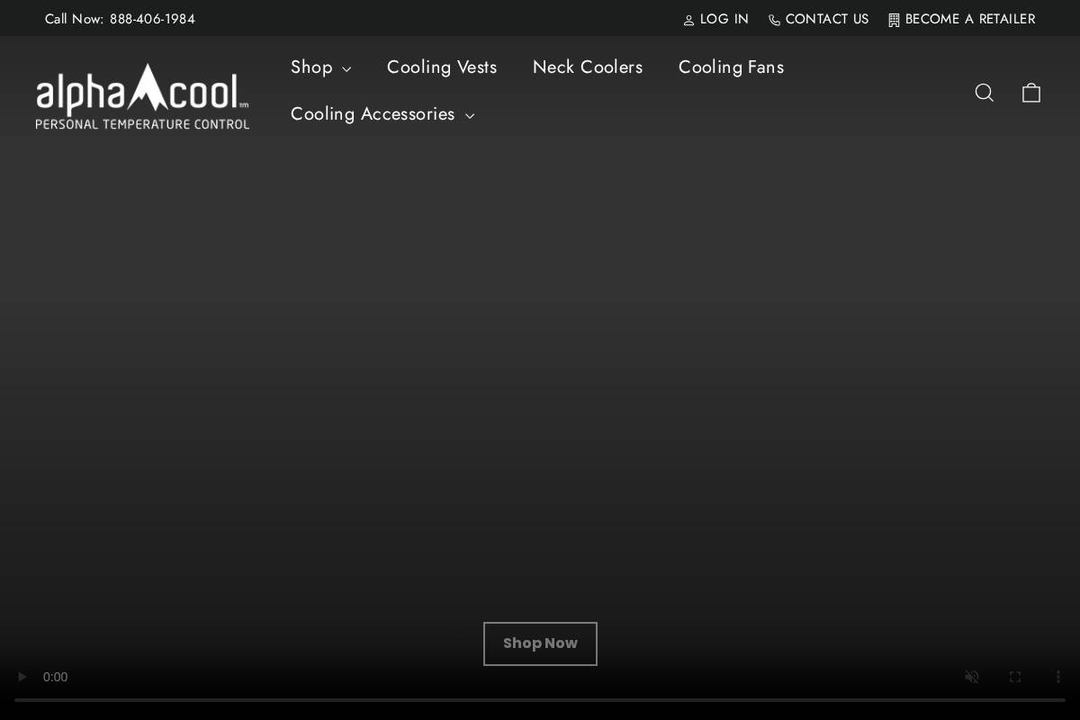Viewport: 1080px width, 720px height.
Task: Play the background video
Action: [22, 677]
